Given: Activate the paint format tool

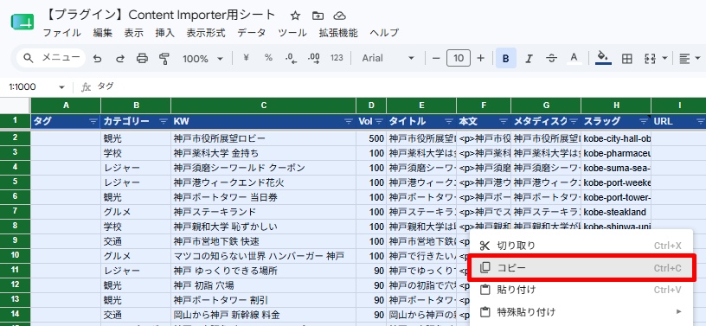Looking at the screenshot, I should (x=164, y=59).
